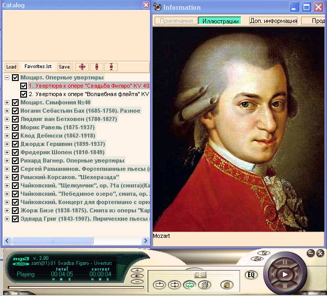
Task: Uncheck the 'Волшебная флейта' overture checkbox
Action: point(23,95)
